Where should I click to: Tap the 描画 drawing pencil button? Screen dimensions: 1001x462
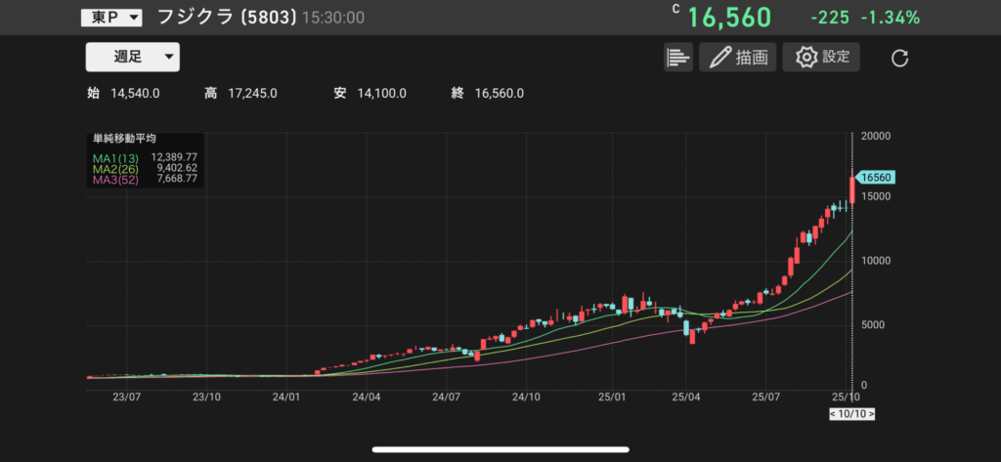[737, 58]
